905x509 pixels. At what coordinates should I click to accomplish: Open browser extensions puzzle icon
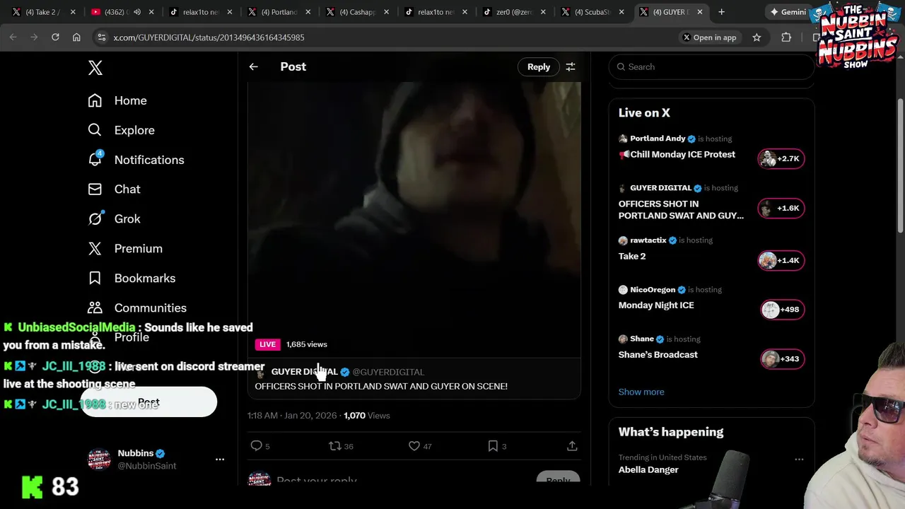786,37
